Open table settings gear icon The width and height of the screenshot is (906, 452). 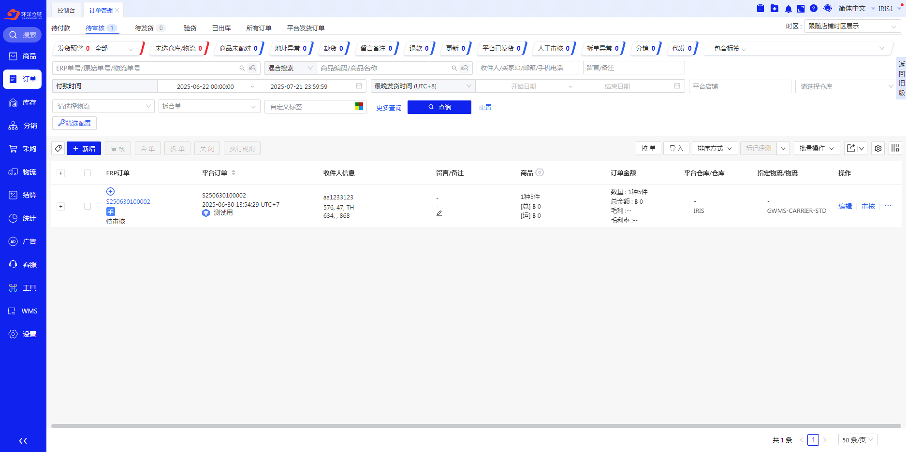pos(878,148)
